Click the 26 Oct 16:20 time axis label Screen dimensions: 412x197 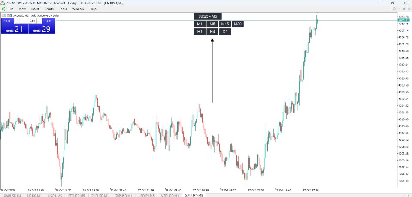64,190
